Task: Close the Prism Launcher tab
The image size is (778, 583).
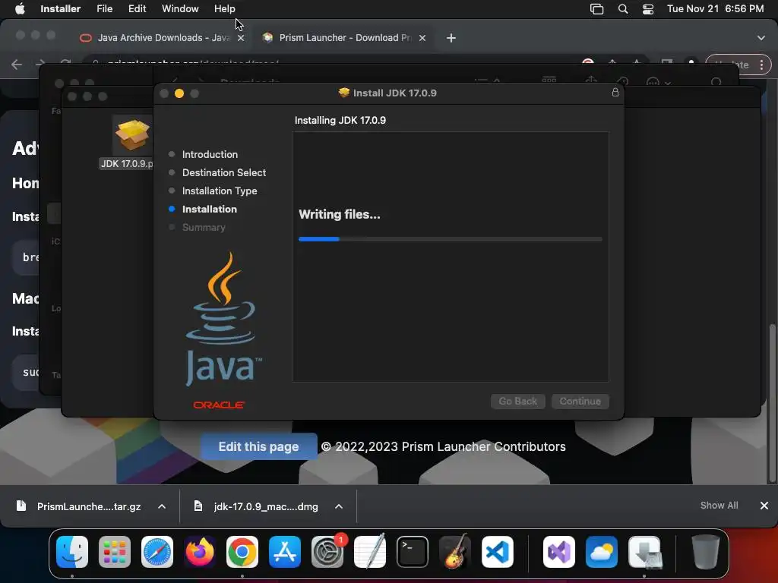Action: coord(422,38)
